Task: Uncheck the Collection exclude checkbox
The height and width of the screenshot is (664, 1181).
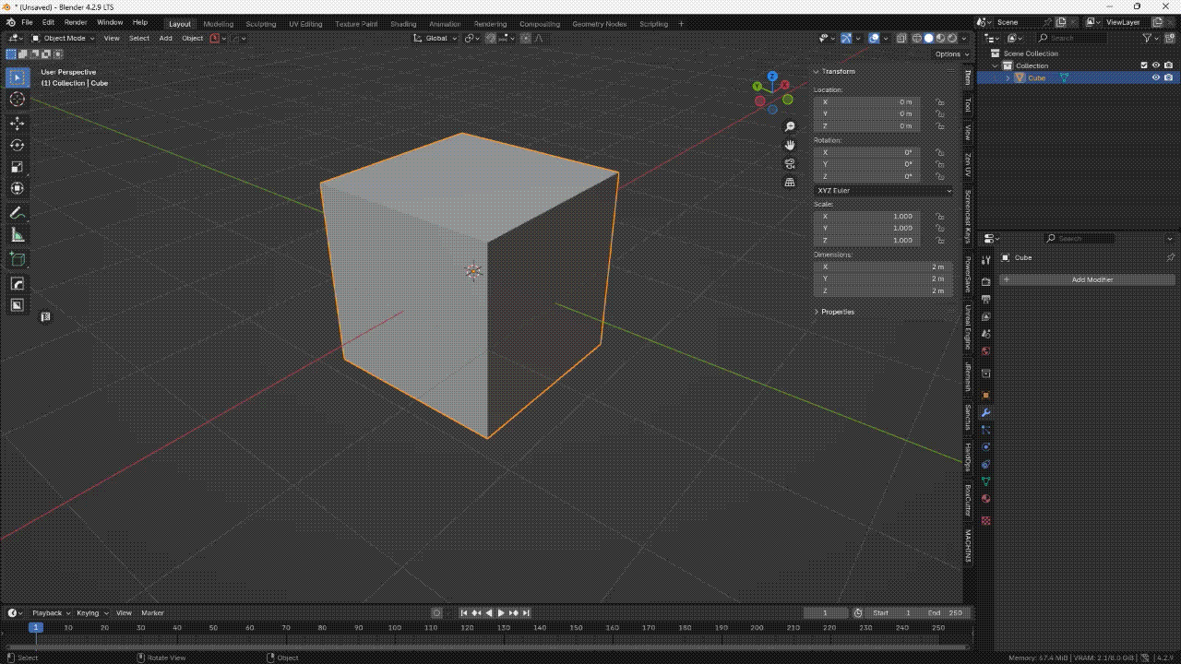Action: (1144, 65)
